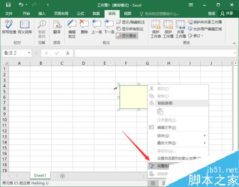Choose 设置批注格式 menu entry
The width and height of the screenshot is (239, 187).
tap(159, 166)
